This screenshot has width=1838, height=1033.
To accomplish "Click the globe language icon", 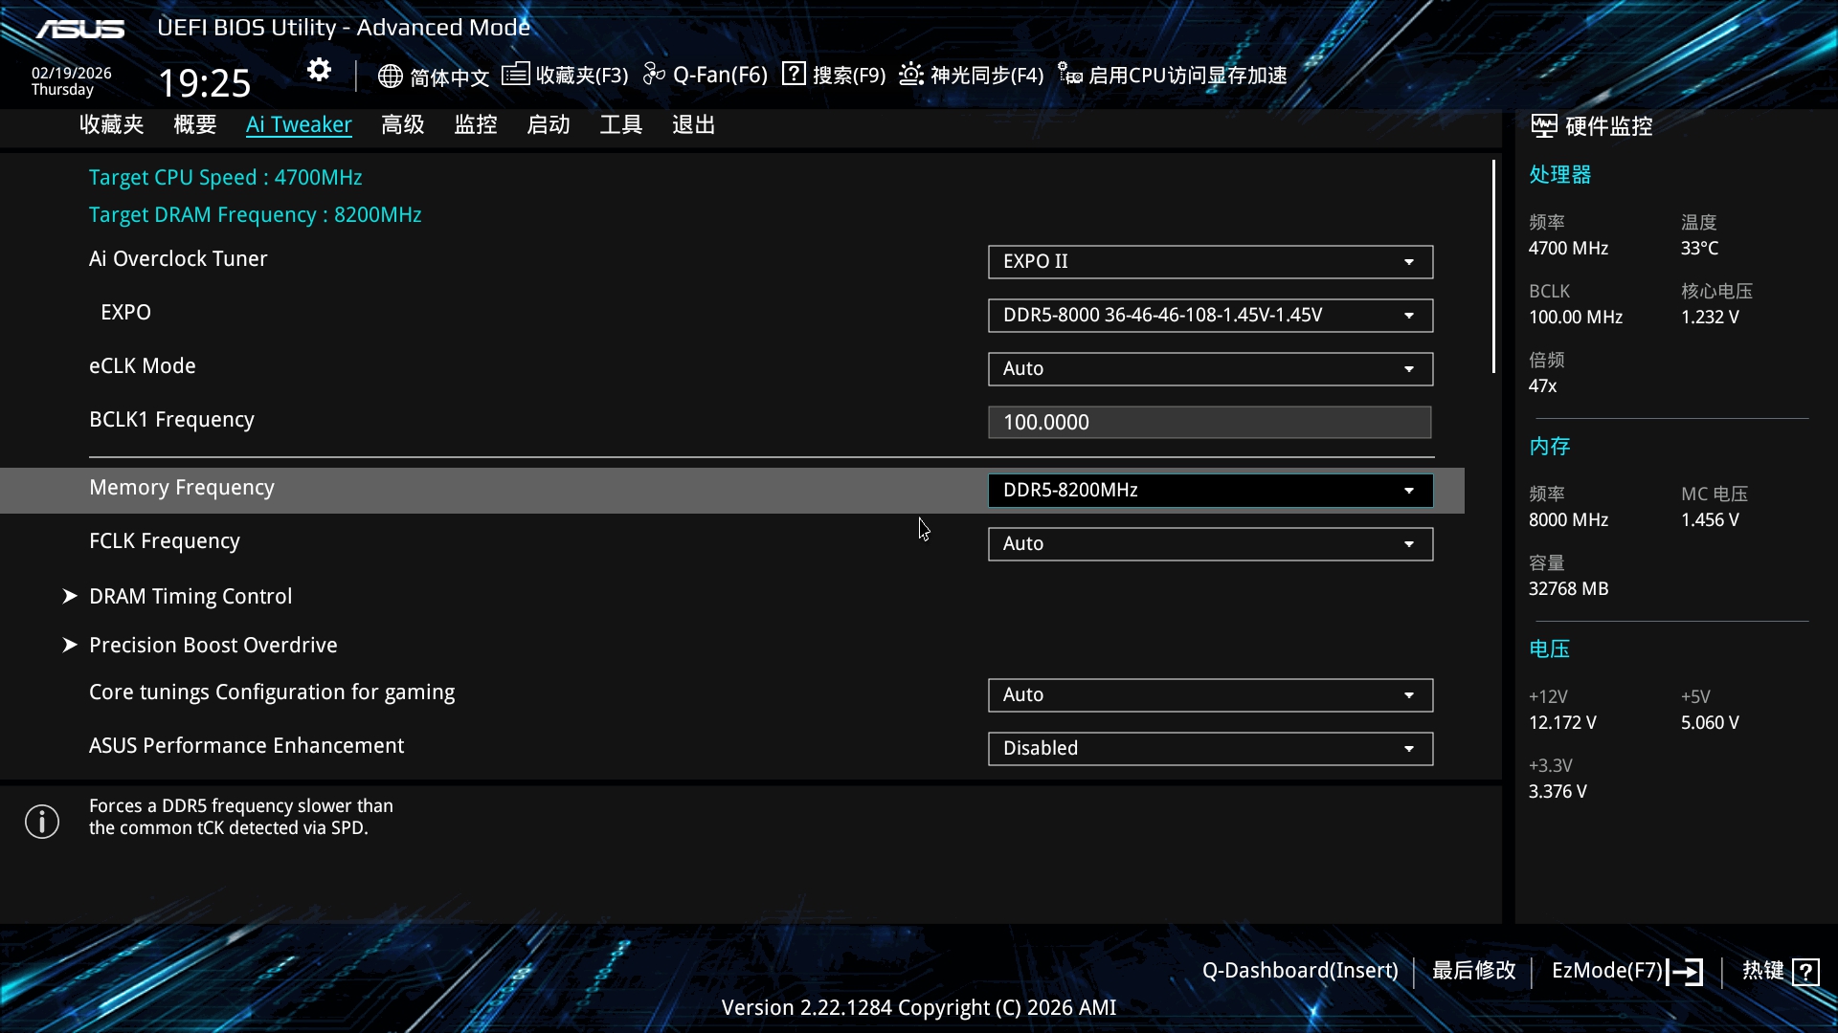I will pos(390,76).
